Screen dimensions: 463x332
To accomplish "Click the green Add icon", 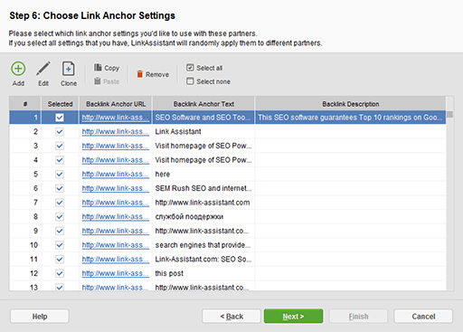I will (18, 69).
